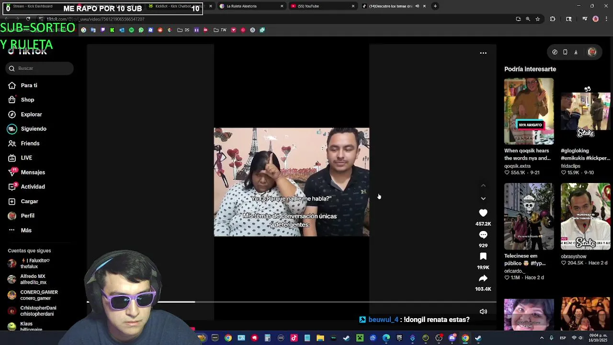Go to the next video with the down chevron

pyautogui.click(x=483, y=198)
